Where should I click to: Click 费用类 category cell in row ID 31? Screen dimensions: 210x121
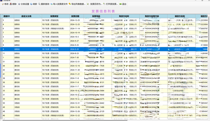(x=28, y=95)
